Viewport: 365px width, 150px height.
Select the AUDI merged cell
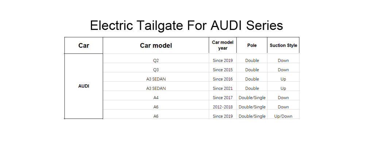pyautogui.click(x=84, y=86)
